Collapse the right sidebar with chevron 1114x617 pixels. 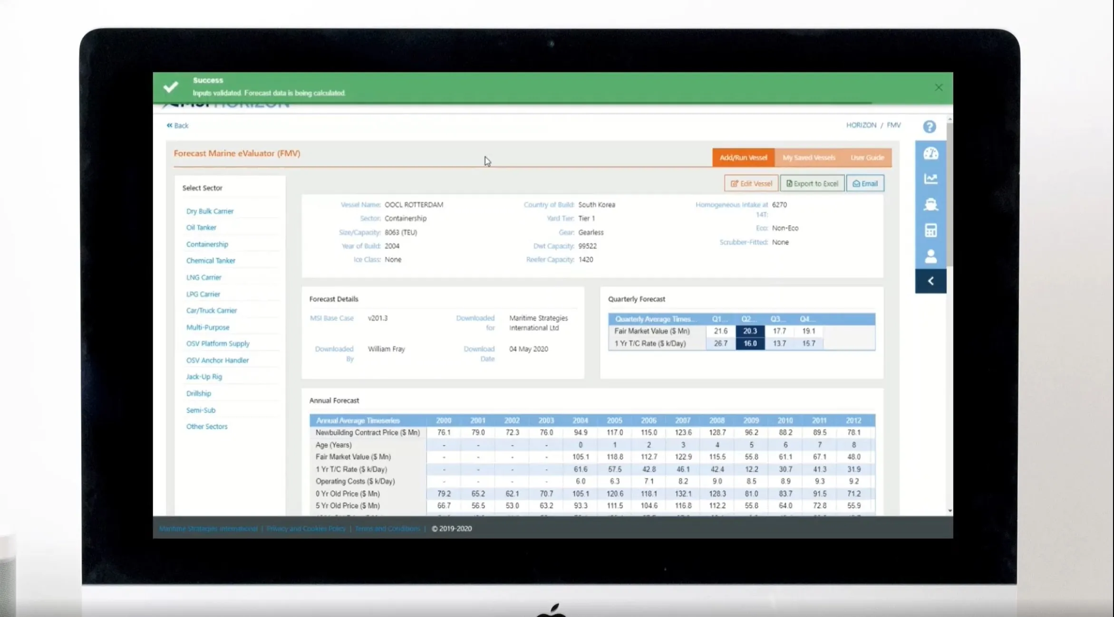pos(930,281)
